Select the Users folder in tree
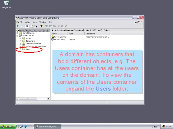 point(28,49)
